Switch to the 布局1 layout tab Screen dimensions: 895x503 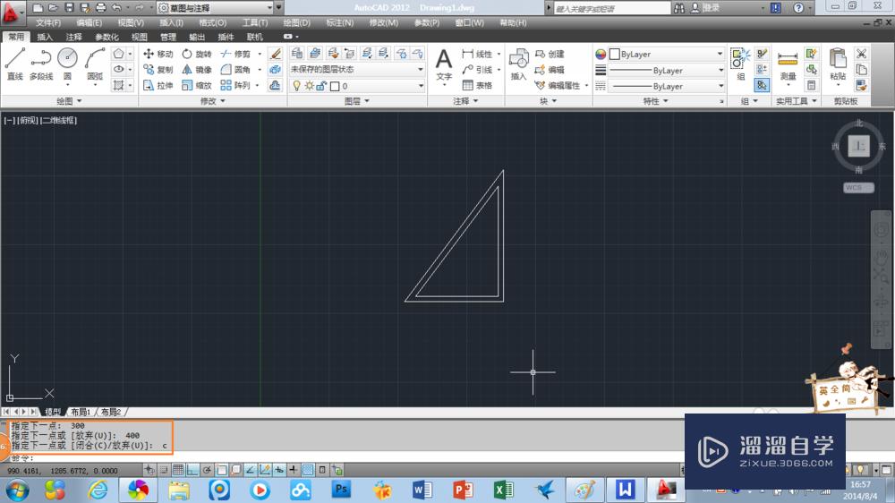(x=81, y=412)
